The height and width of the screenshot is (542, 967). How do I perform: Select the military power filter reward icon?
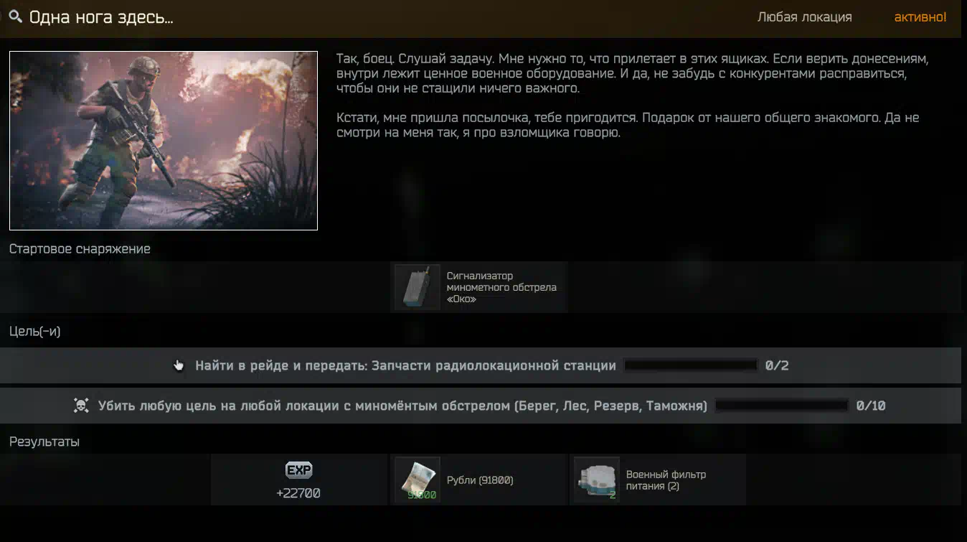[597, 480]
